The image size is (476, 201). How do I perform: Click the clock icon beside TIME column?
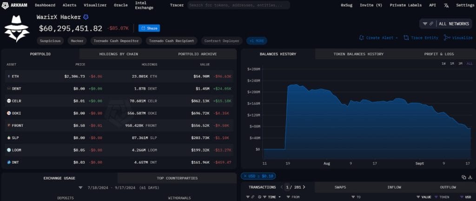260,197
